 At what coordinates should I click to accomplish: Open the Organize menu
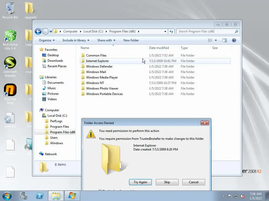[x=47, y=40]
